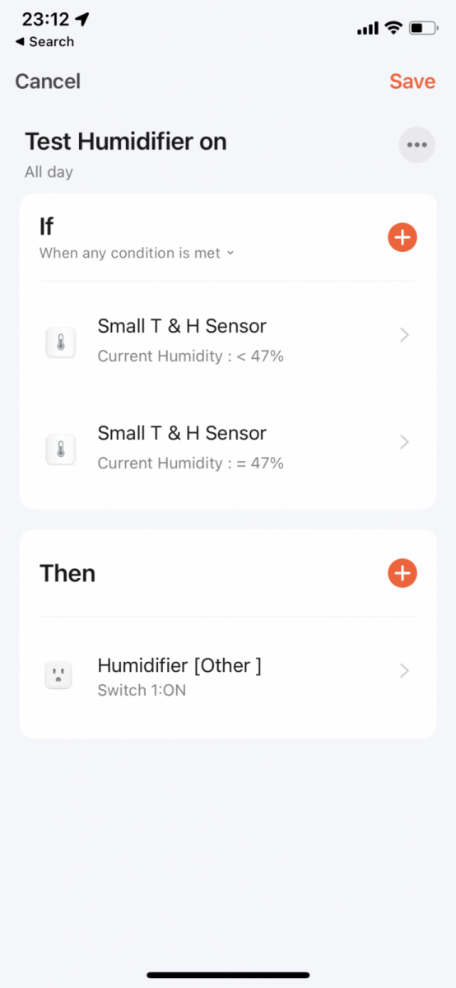Viewport: 456px width, 988px height.
Task: Open the three-dot more options menu
Action: [416, 145]
